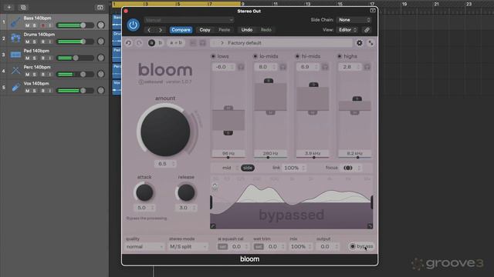Select preset slot b

pyautogui.click(x=161, y=43)
